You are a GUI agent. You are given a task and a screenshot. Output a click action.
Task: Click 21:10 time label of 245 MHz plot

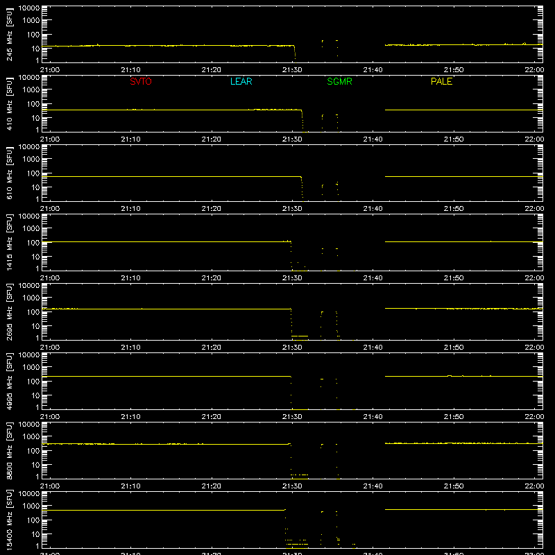[x=130, y=70]
